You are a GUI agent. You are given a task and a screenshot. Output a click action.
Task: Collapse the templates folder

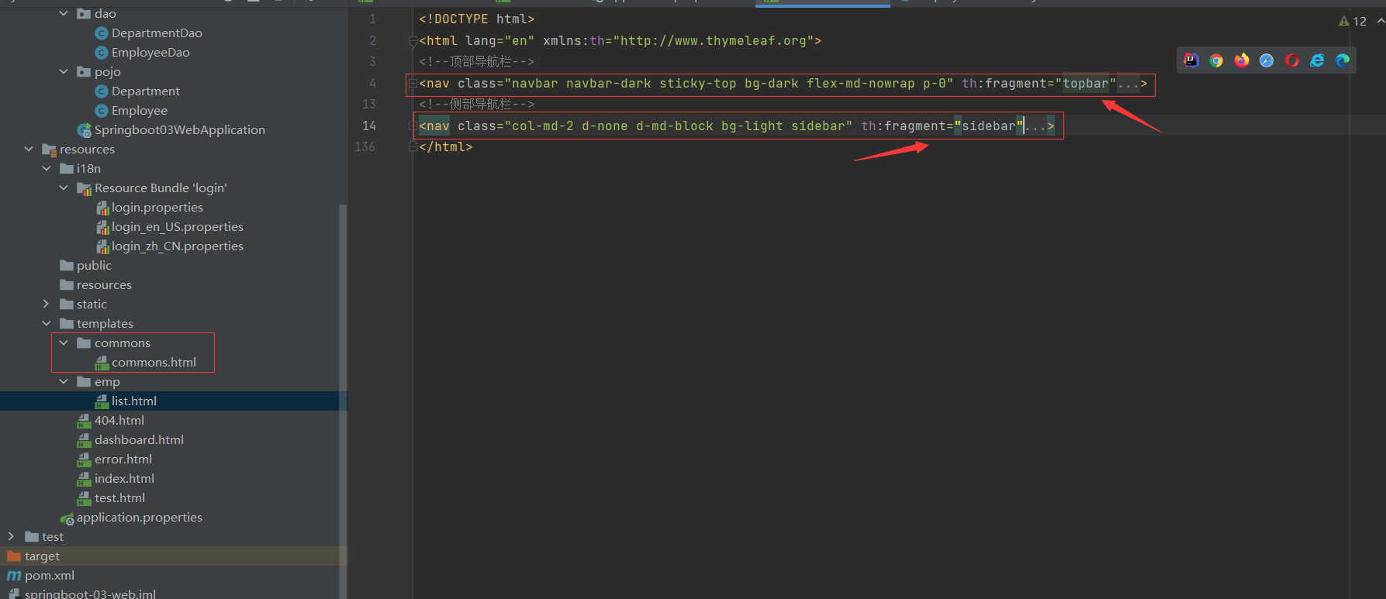[x=47, y=324]
